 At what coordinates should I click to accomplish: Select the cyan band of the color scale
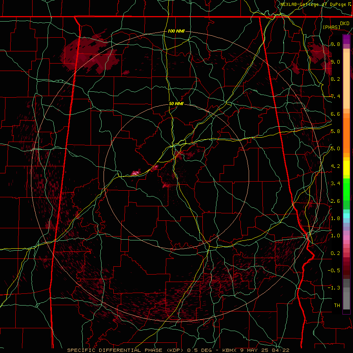[x=346, y=216]
